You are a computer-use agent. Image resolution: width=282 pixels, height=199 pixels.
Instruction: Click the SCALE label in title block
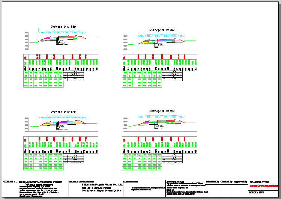254,193
